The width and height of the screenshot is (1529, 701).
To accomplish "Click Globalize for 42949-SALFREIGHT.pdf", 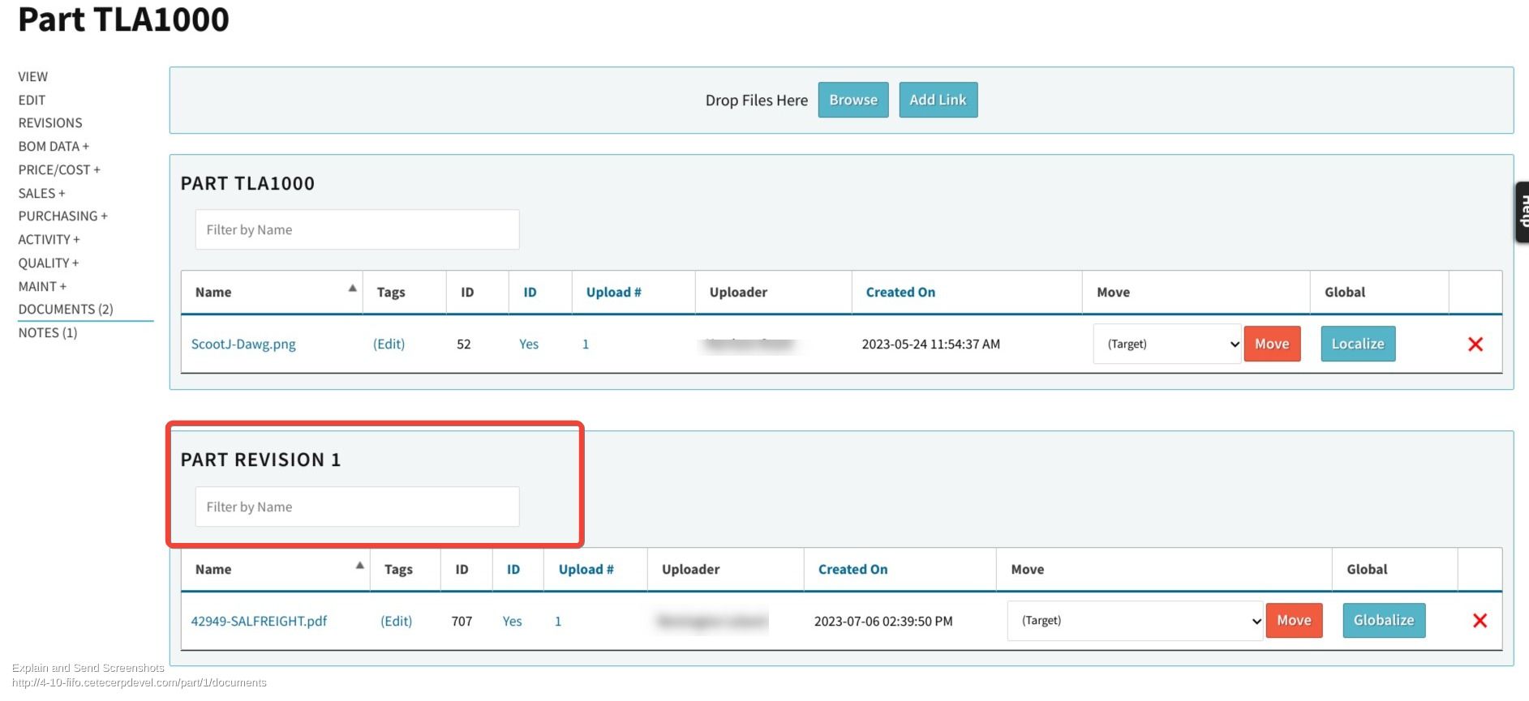I will 1383,620.
